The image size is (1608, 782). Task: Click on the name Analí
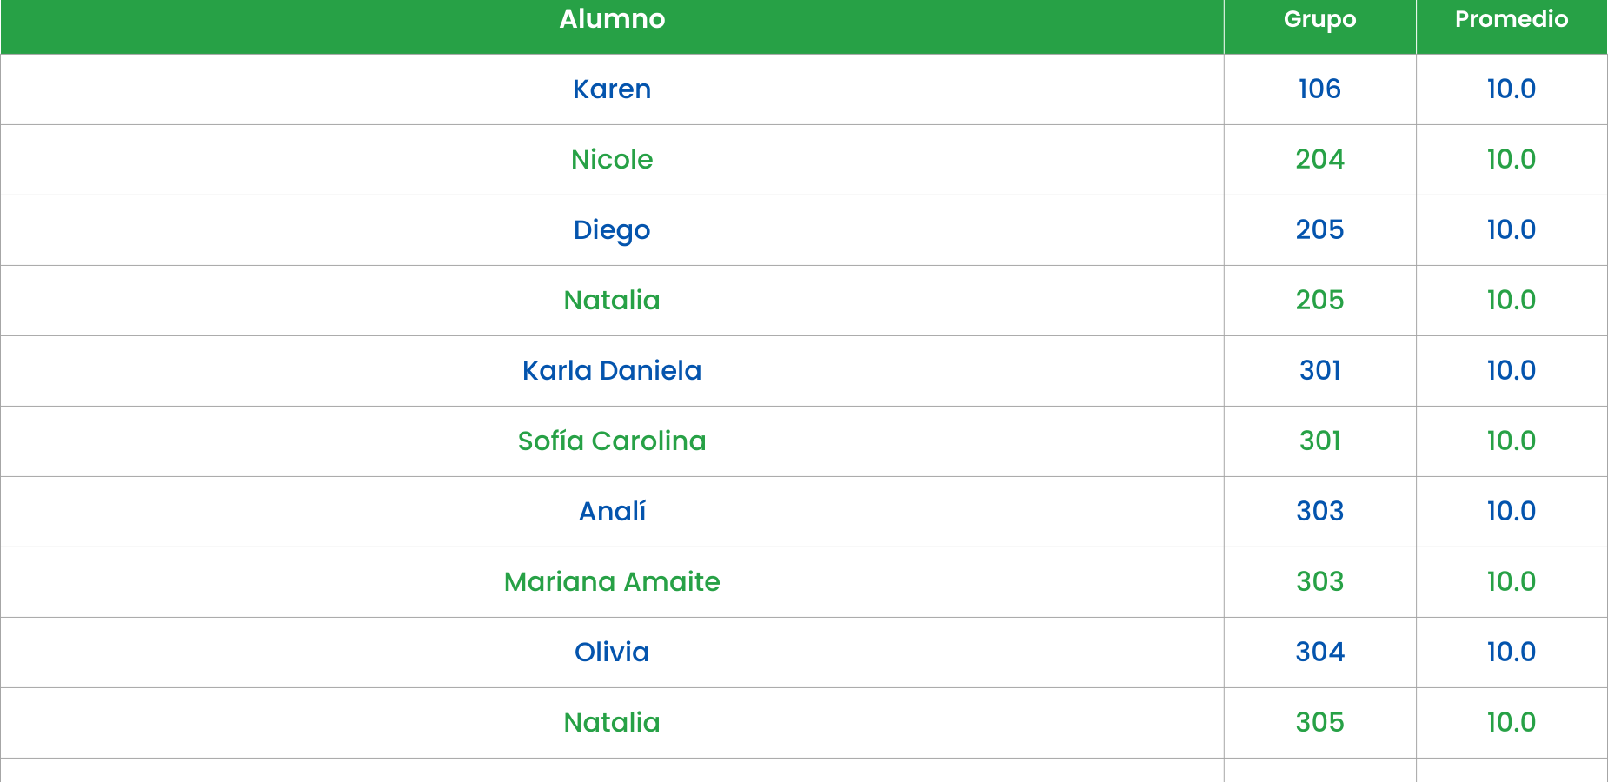(612, 512)
